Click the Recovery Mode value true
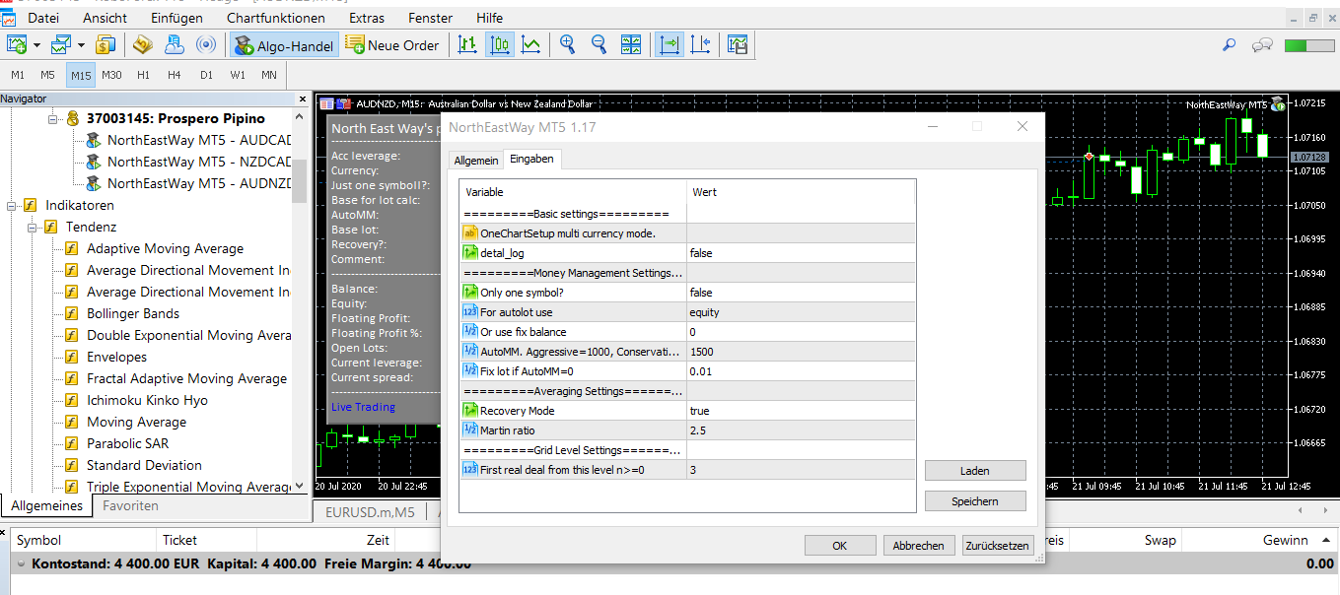 (801, 411)
